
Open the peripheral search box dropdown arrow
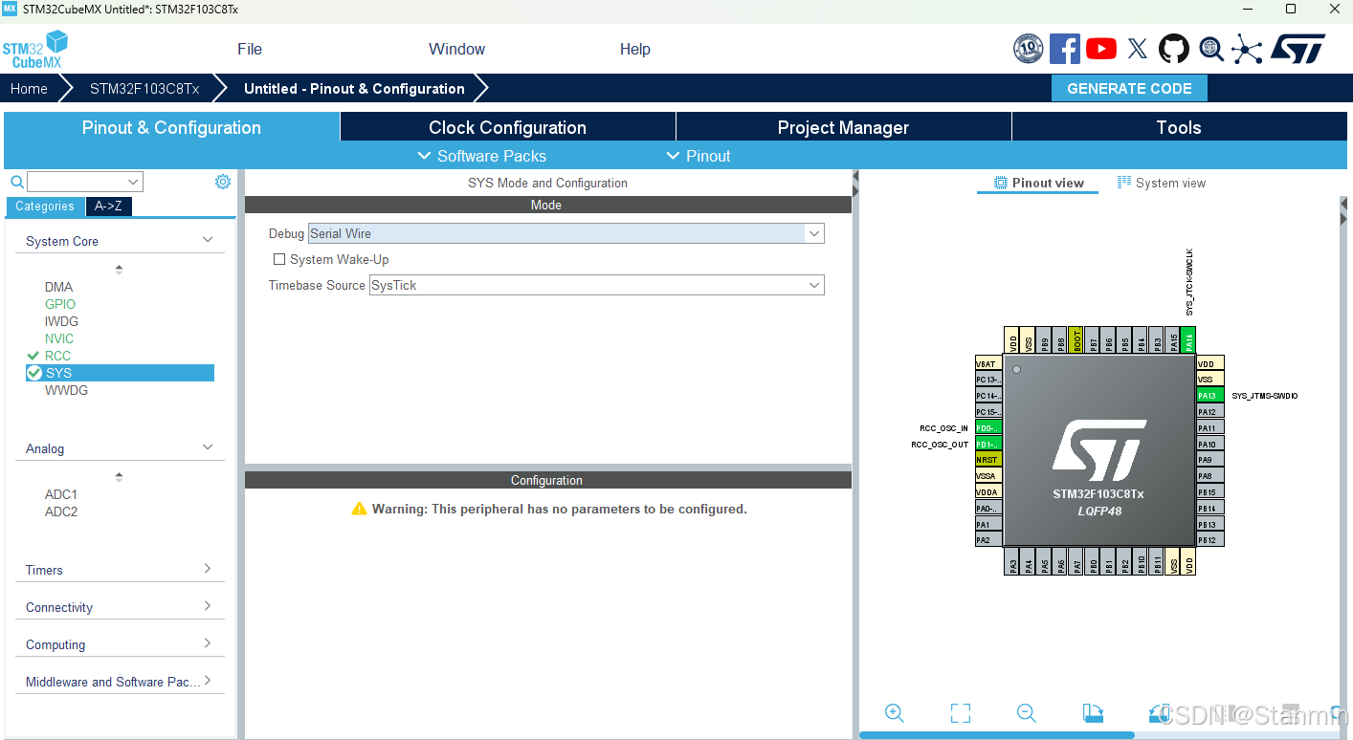pyautogui.click(x=133, y=182)
